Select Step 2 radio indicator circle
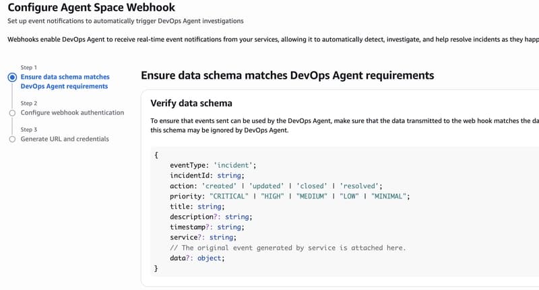 [x=12, y=113]
